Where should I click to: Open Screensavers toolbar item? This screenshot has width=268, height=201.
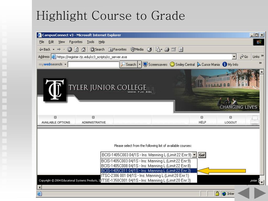[x=155, y=64]
